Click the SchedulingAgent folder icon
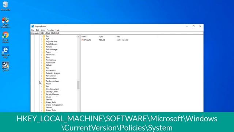The image size is (234, 132). tap(44, 89)
